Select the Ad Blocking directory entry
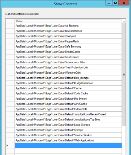 68,26
